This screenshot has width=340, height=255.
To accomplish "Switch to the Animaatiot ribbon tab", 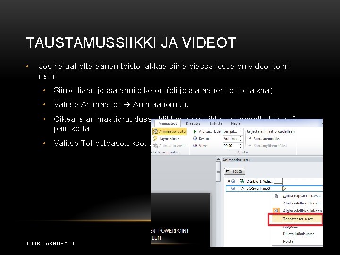I will pos(167,123).
